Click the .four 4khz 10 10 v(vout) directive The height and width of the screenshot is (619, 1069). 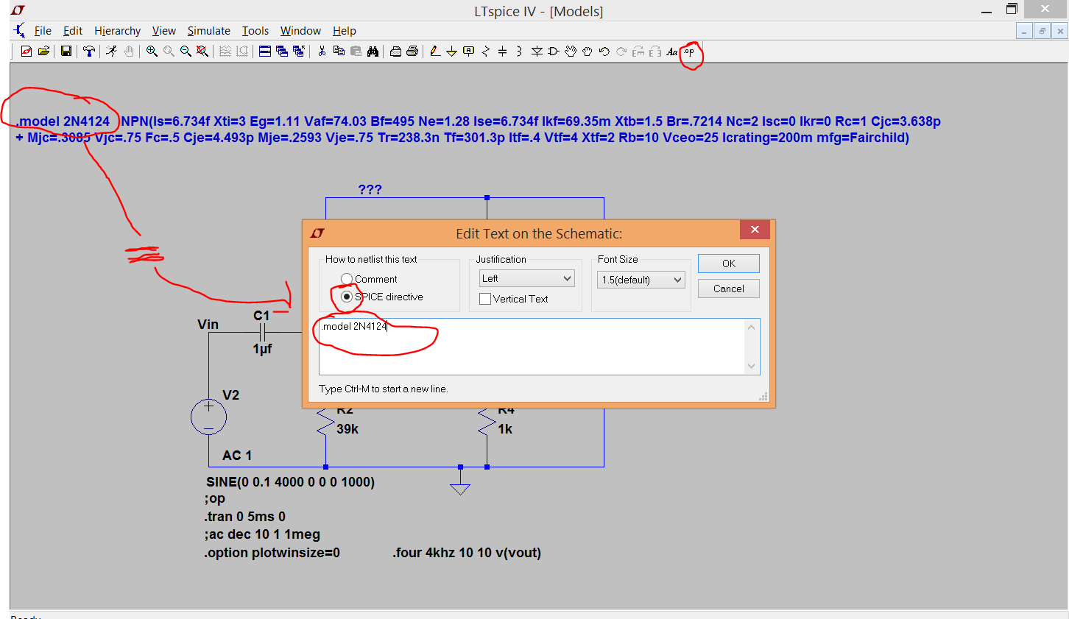(467, 553)
